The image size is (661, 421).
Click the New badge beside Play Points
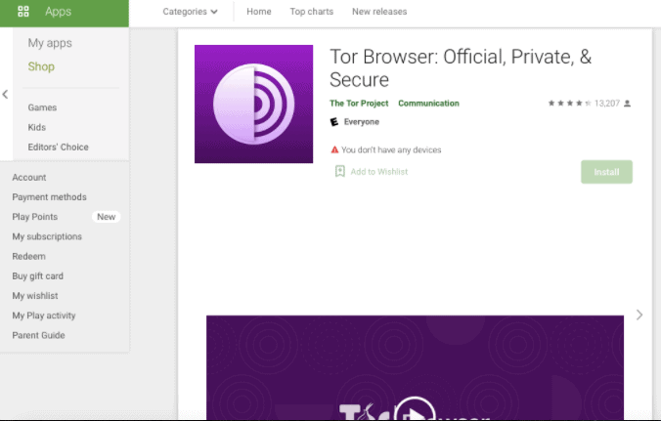click(x=107, y=217)
